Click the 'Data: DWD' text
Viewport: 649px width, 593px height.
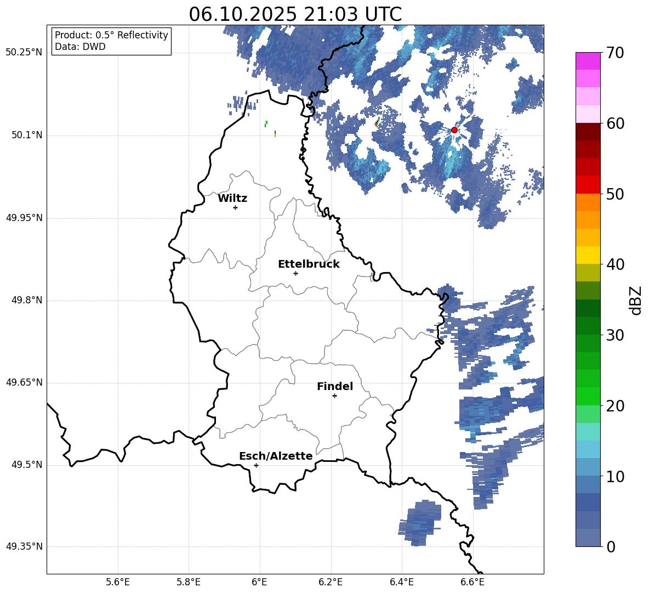click(80, 47)
